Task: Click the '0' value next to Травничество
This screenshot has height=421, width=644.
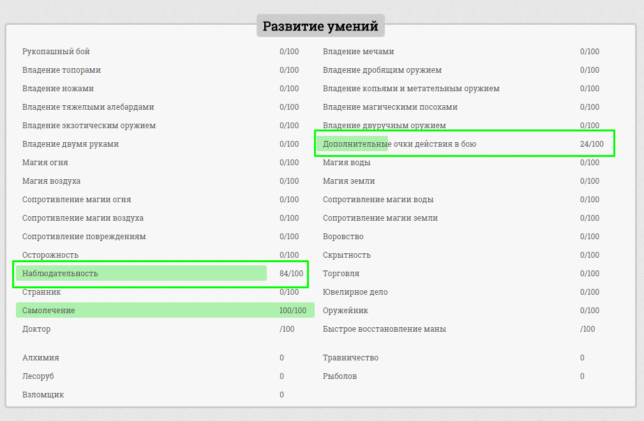Action: coord(582,357)
